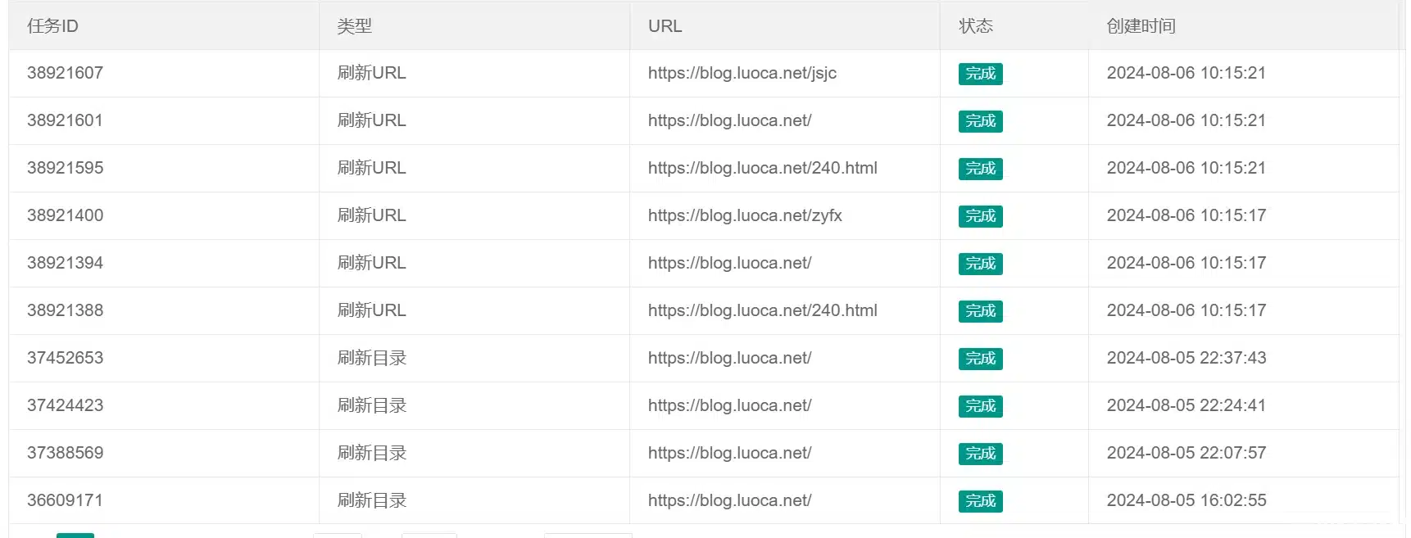Open the 240.html URL for task 38921595

(x=762, y=168)
